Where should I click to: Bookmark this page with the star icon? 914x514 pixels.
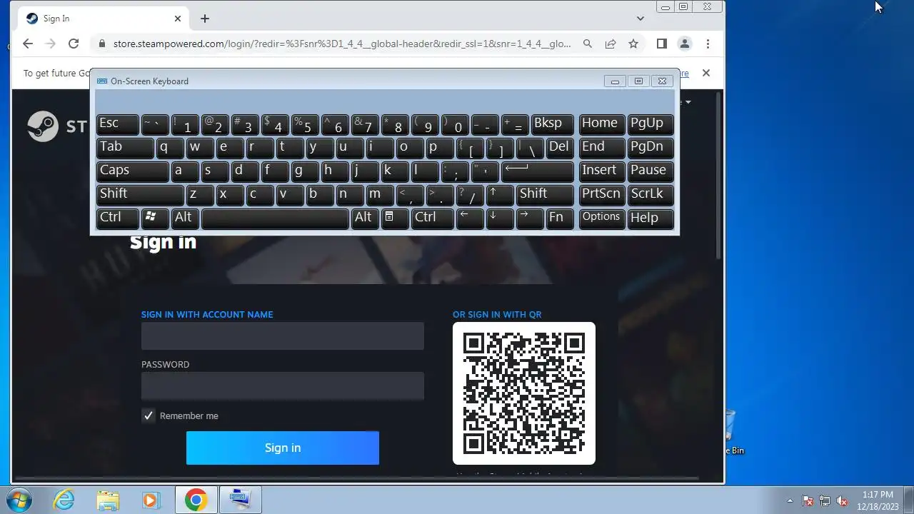coord(633,44)
